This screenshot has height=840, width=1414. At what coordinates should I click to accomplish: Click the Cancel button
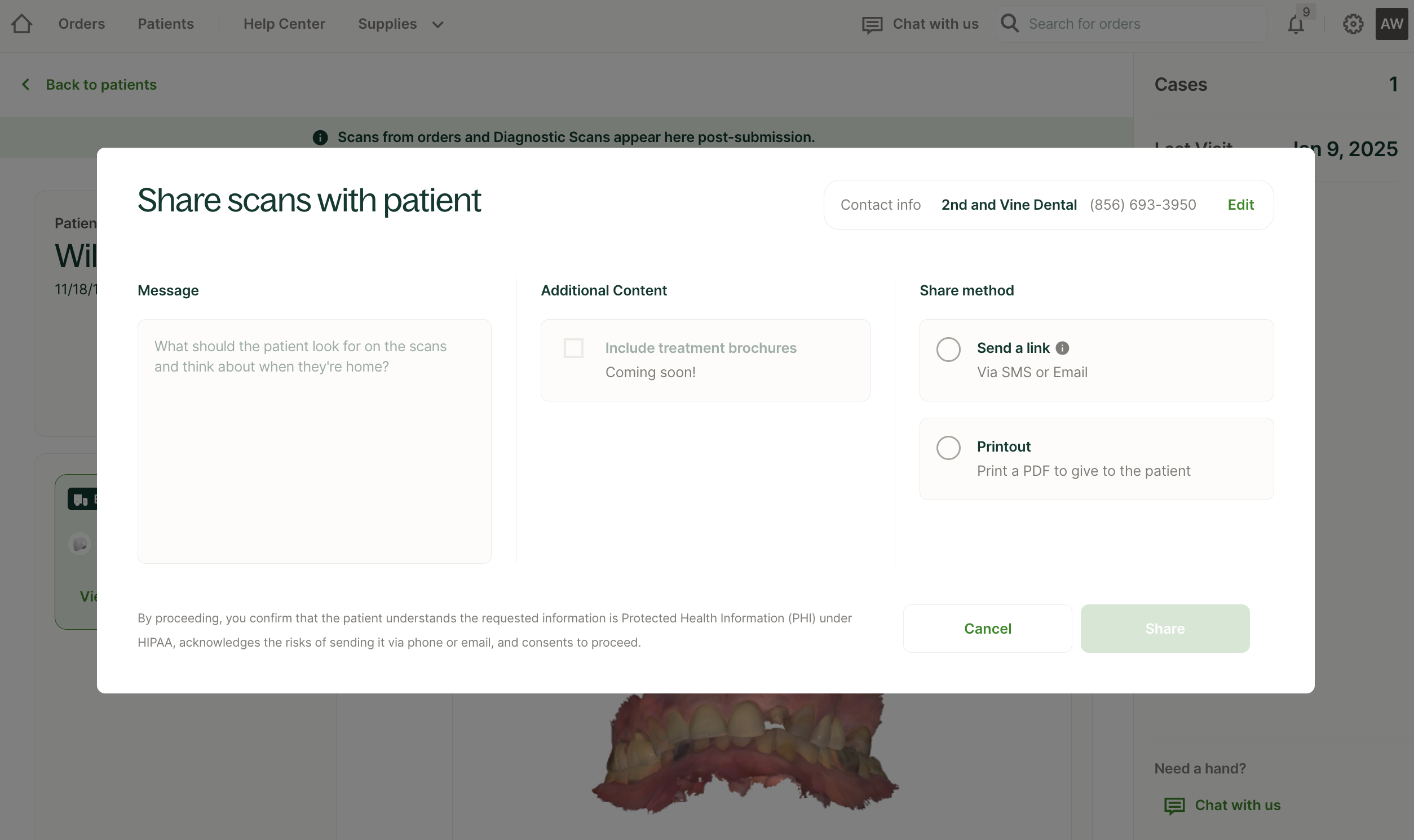(x=987, y=628)
